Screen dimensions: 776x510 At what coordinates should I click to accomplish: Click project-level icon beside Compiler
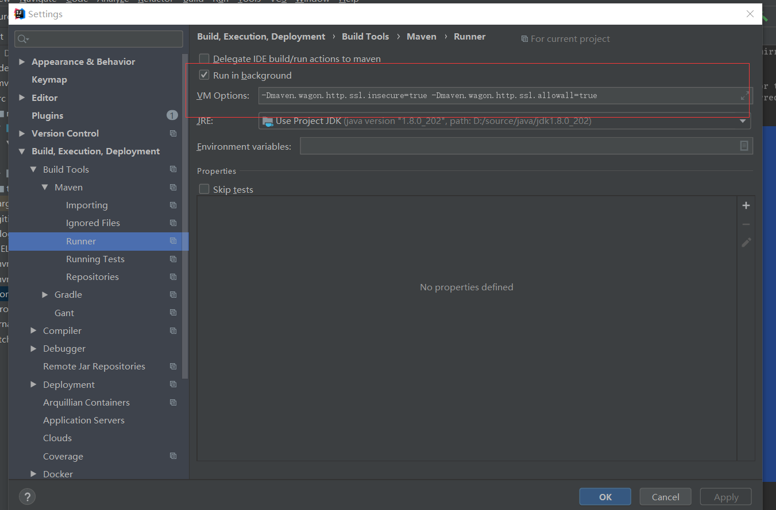click(x=173, y=331)
